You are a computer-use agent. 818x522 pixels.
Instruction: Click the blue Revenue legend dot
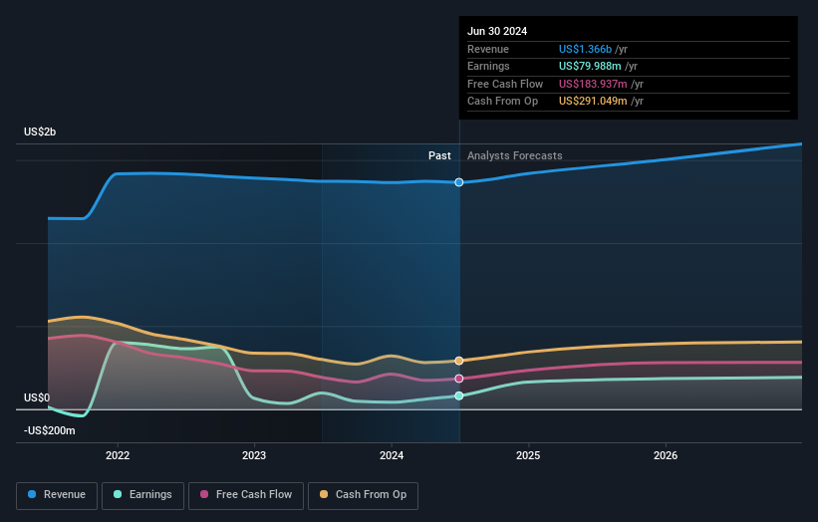tap(32, 494)
